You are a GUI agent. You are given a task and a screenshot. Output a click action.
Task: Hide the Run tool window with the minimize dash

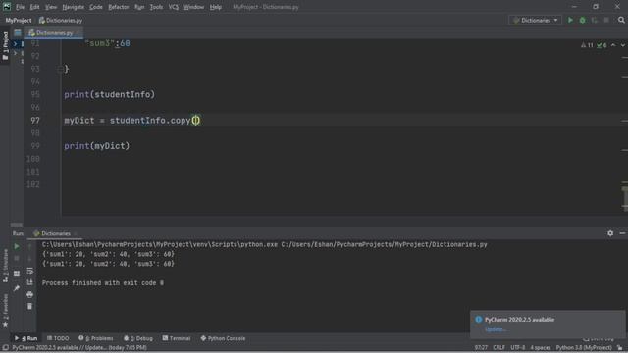[622, 233]
